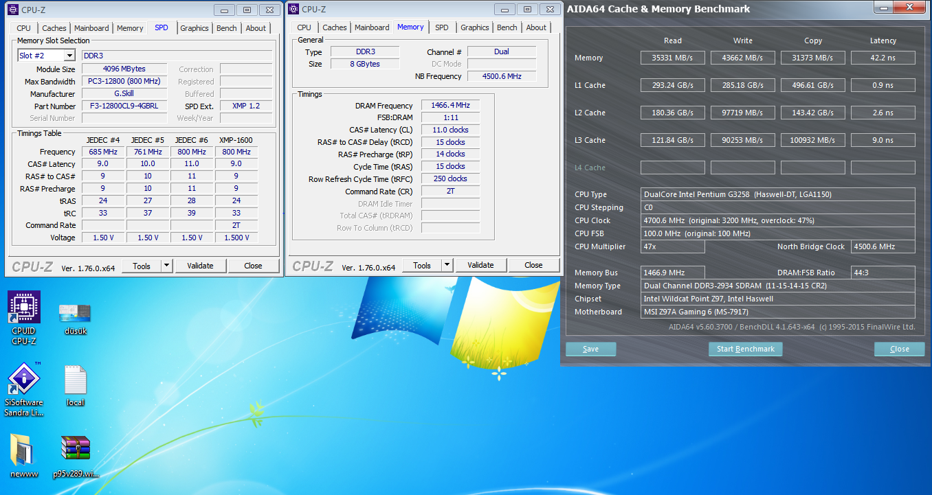Click the L2 Cache Write 97719 MB/s field
Screen dimensions: 932x495
point(743,113)
